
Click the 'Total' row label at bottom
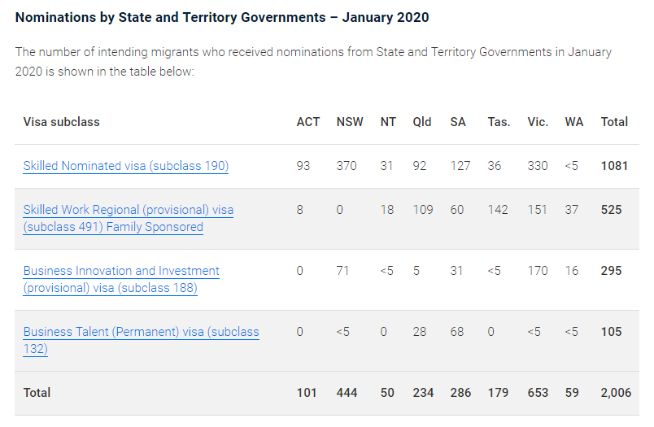pos(37,393)
